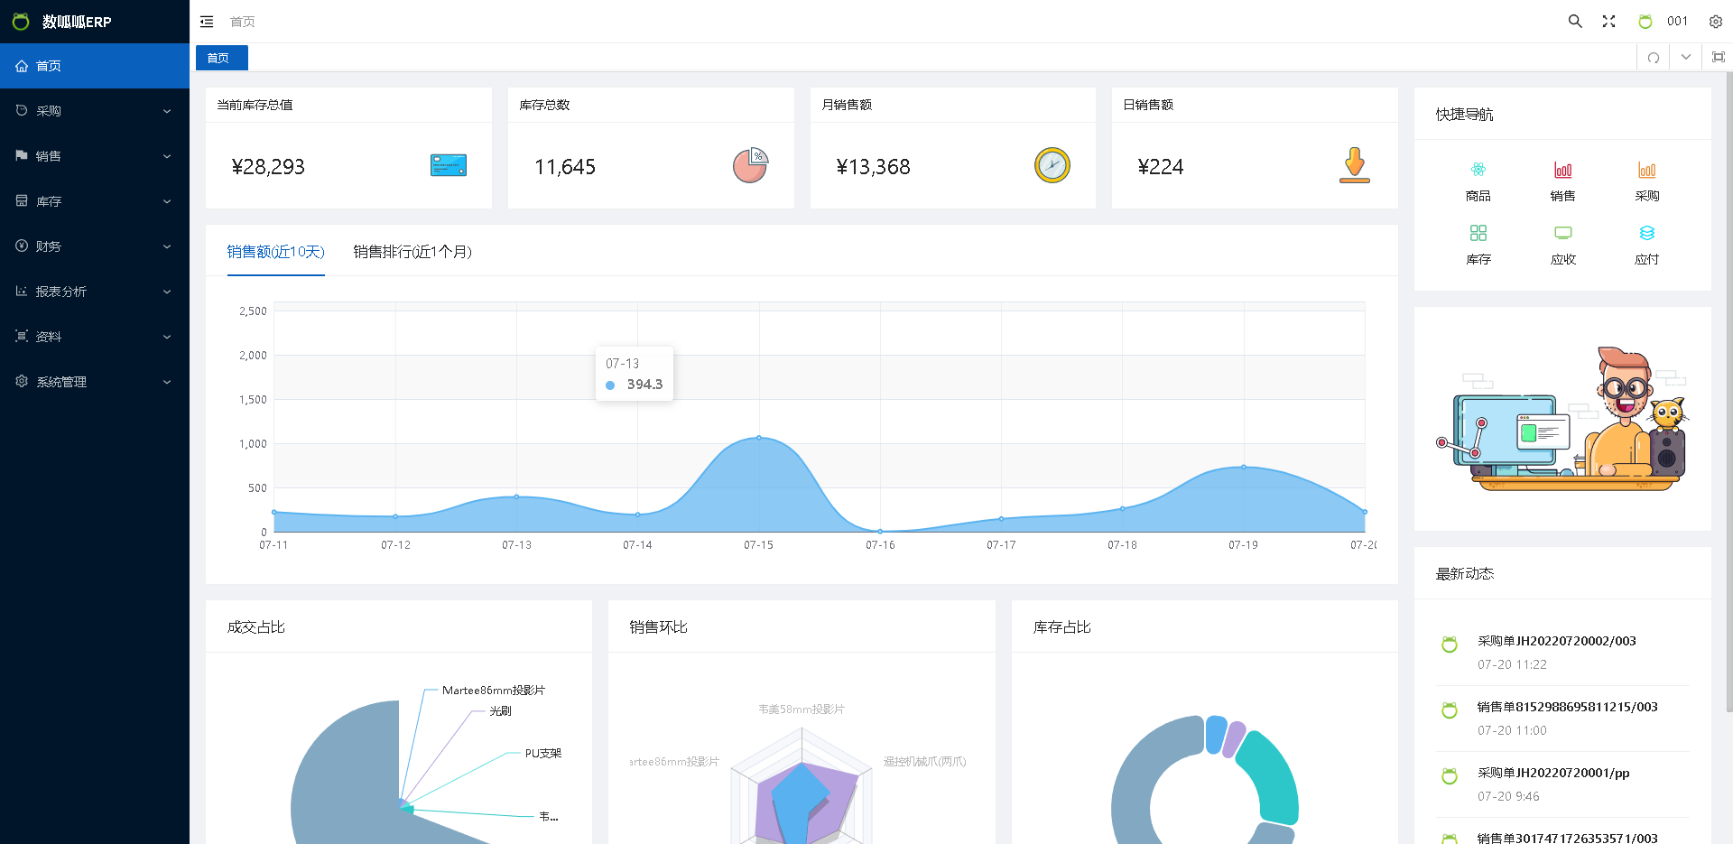
Task: Click the 07-13 data point on sales chart
Action: [x=516, y=496]
